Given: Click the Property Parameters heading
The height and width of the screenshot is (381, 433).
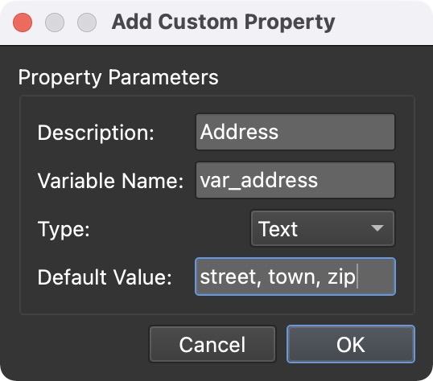Looking at the screenshot, I should click(x=118, y=77).
